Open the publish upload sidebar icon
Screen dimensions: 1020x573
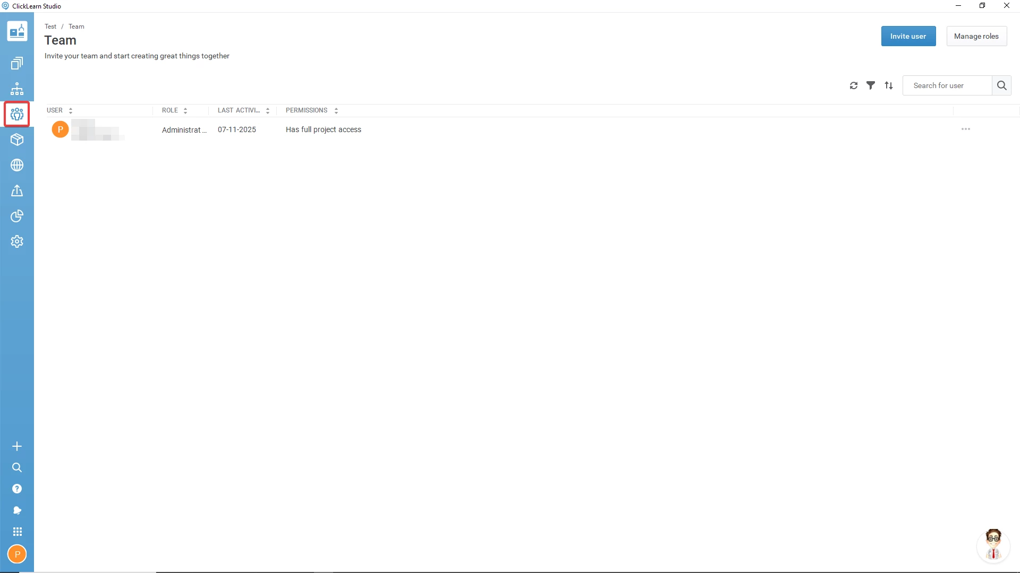(x=17, y=190)
